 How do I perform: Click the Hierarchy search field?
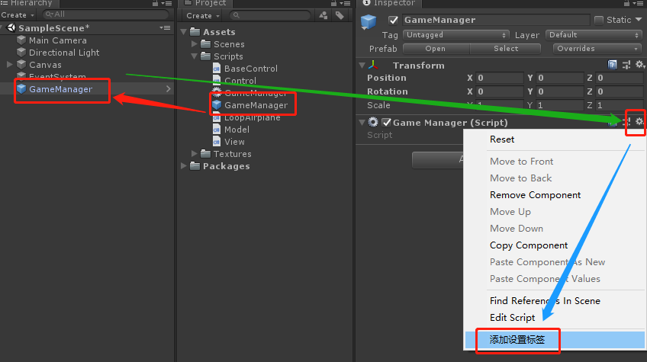tap(105, 14)
